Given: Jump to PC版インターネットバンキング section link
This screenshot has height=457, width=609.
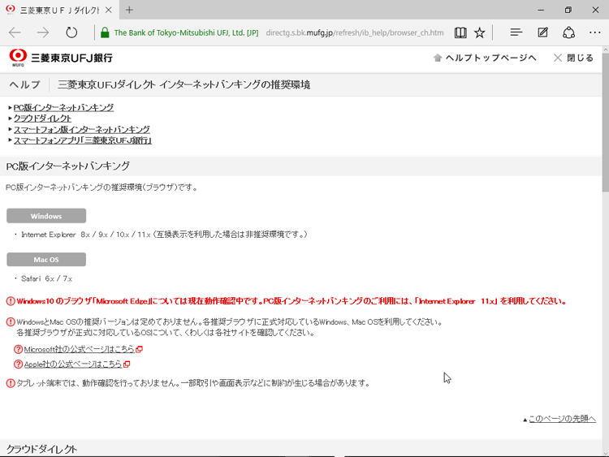Looking at the screenshot, I should pos(63,107).
